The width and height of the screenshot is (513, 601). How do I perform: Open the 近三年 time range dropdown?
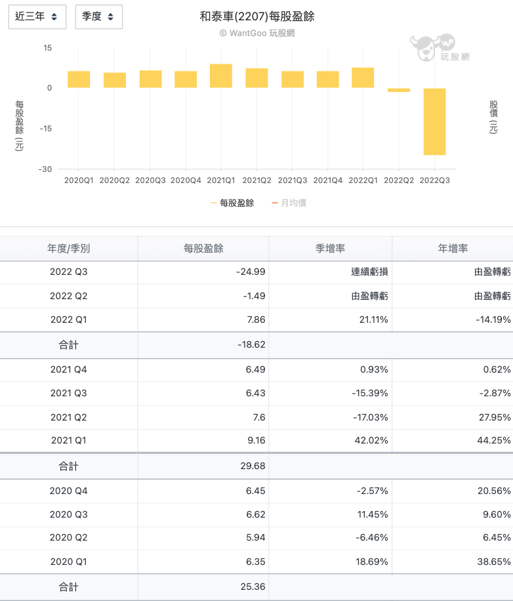pos(37,17)
